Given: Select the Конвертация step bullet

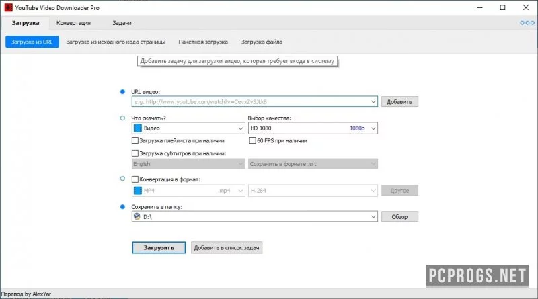Looking at the screenshot, I should [122, 179].
